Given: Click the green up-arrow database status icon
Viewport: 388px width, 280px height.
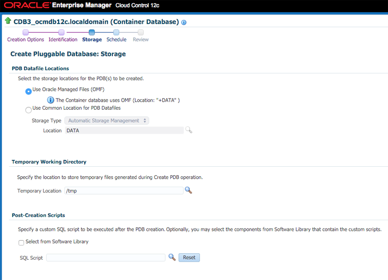Looking at the screenshot, I should (x=8, y=21).
